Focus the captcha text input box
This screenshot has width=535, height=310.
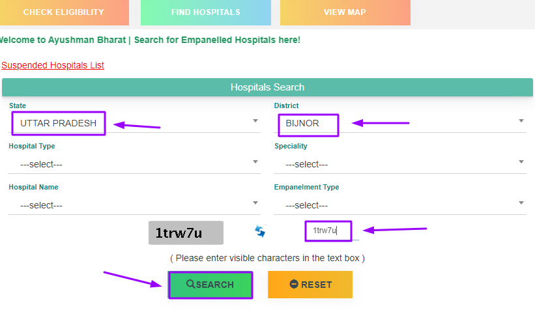(x=328, y=231)
